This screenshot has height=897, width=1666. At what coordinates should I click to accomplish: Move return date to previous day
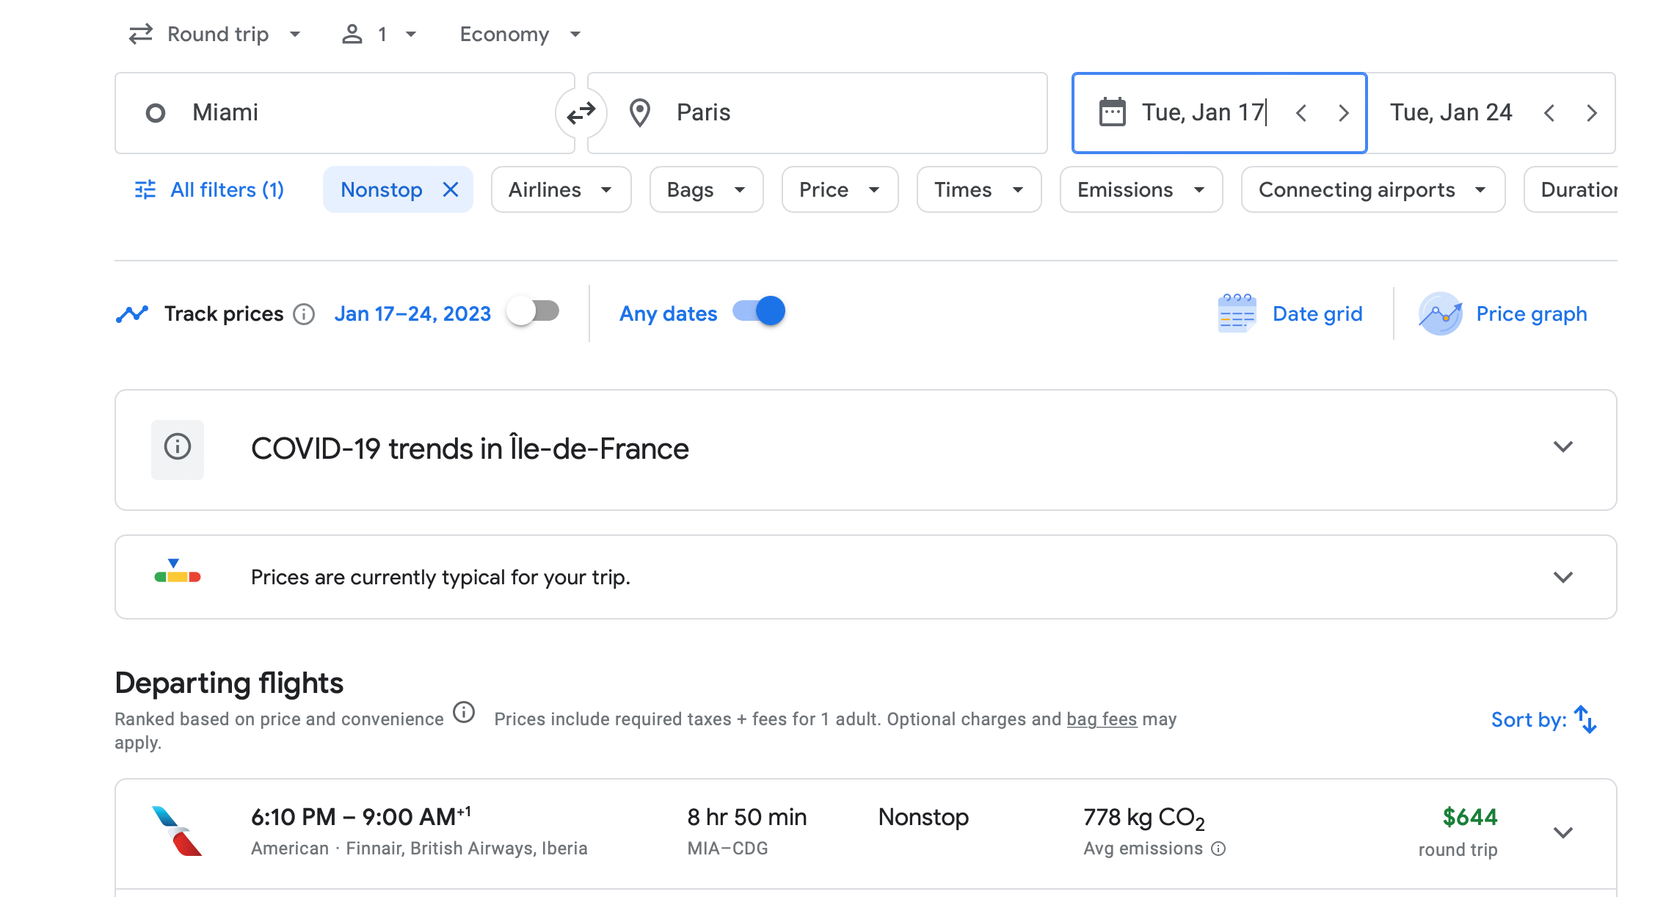1549,113
